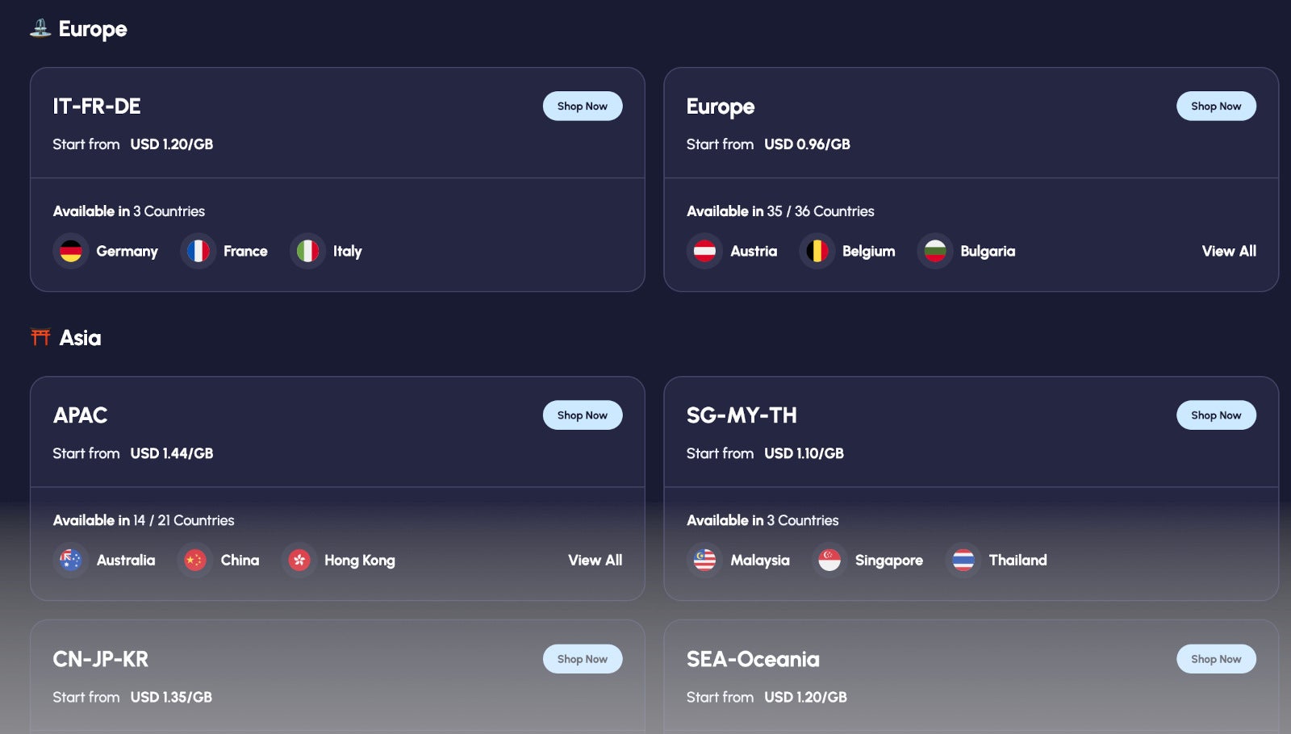1291x734 pixels.
Task: View All countries in the APAC plan
Action: (595, 560)
